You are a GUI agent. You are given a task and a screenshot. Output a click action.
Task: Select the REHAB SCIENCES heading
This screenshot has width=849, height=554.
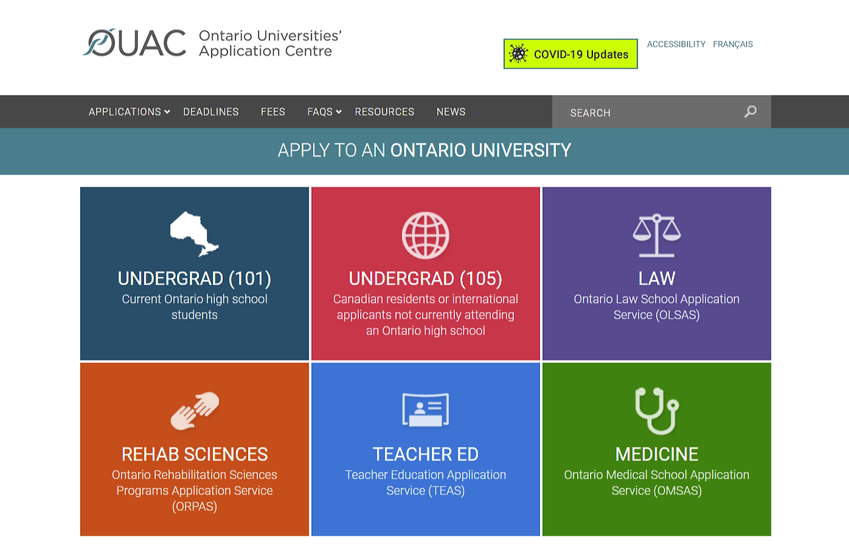[x=194, y=454]
